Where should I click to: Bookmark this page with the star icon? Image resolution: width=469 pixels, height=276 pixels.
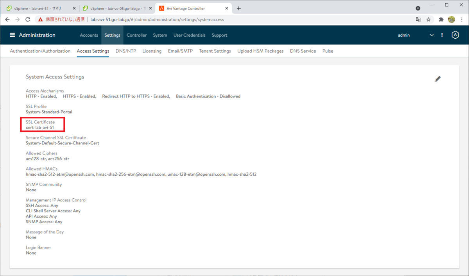428,19
